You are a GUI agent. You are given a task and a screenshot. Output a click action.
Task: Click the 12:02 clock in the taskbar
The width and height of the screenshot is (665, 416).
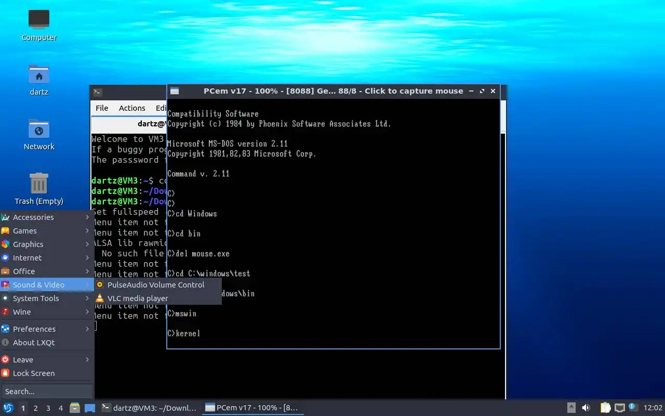tap(653, 408)
